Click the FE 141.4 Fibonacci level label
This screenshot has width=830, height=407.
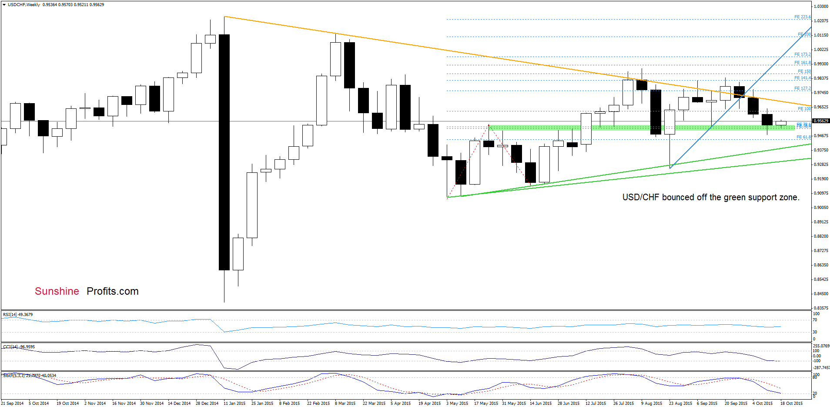(x=803, y=78)
